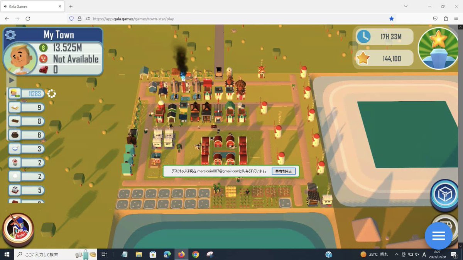Open the tracking protection shield
Screen dimensions: 463x260
click(x=71, y=18)
